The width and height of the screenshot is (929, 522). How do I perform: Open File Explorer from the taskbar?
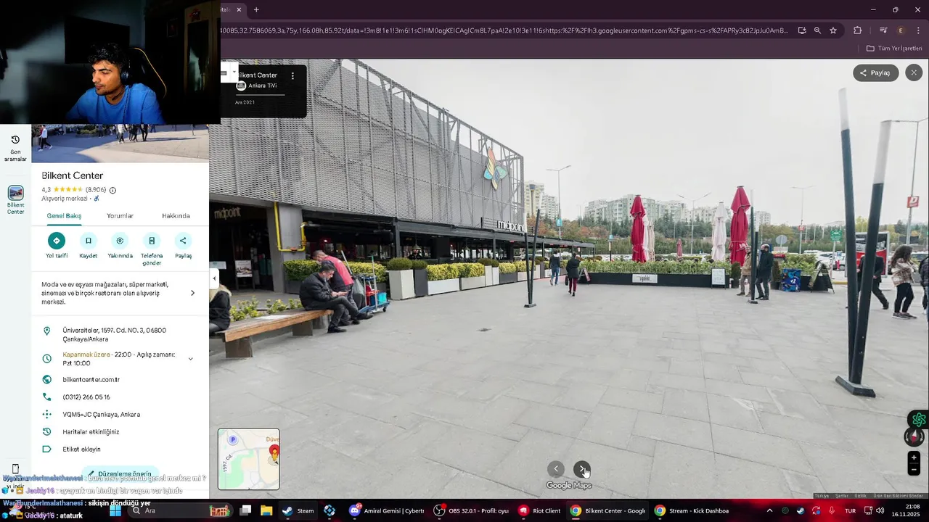click(x=266, y=510)
